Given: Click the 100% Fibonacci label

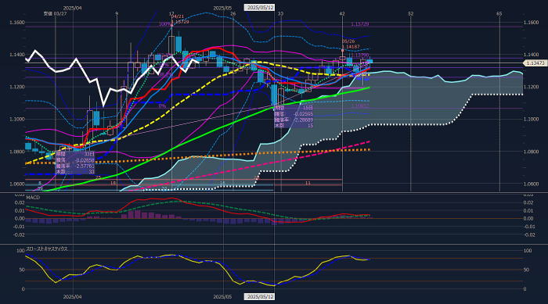Looking at the screenshot, I should click(164, 24).
